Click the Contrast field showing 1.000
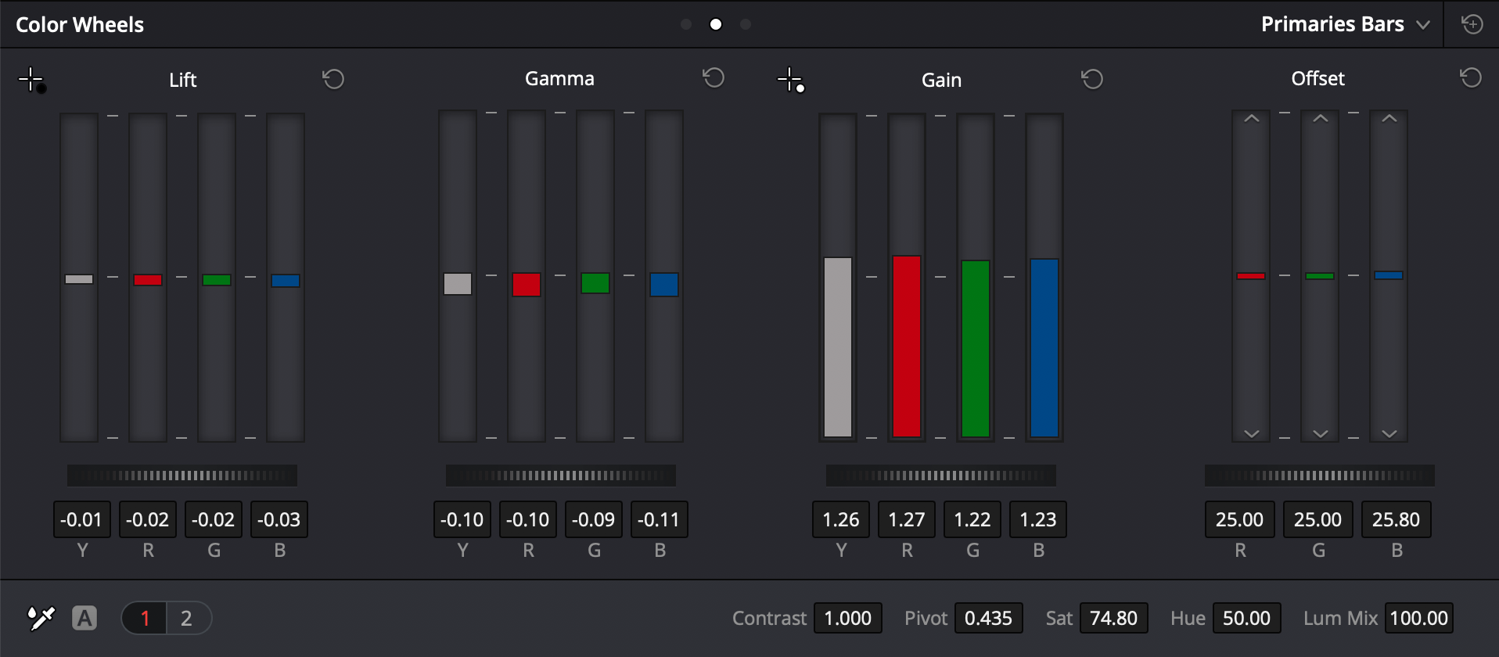 tap(848, 618)
